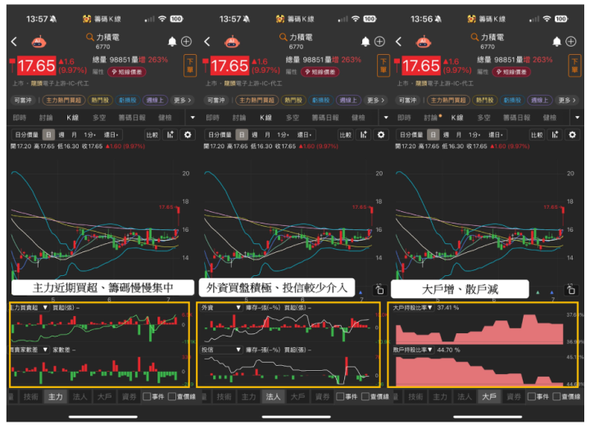Tap the rotate icon beside the 大戶增、散戶減 caption
590x429 pixels.
(x=571, y=290)
